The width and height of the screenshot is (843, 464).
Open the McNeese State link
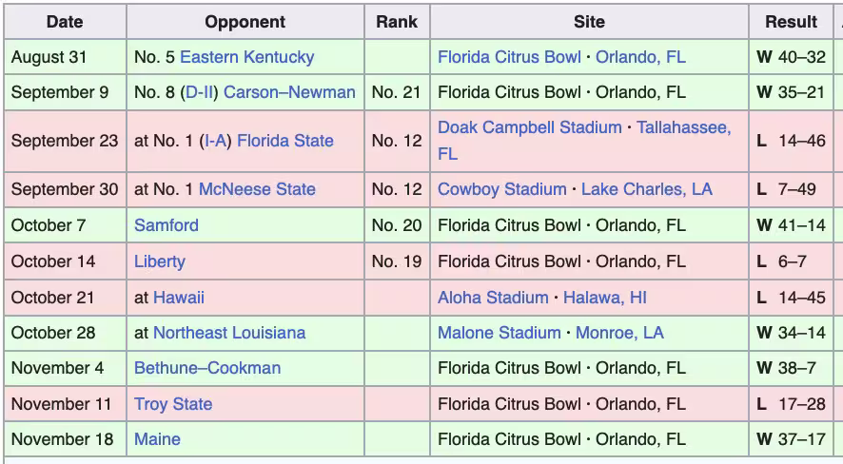click(x=257, y=189)
